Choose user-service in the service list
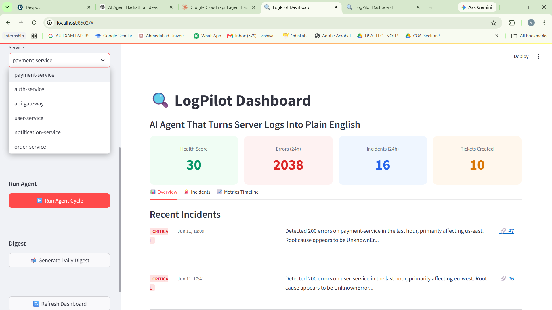 coord(59,118)
